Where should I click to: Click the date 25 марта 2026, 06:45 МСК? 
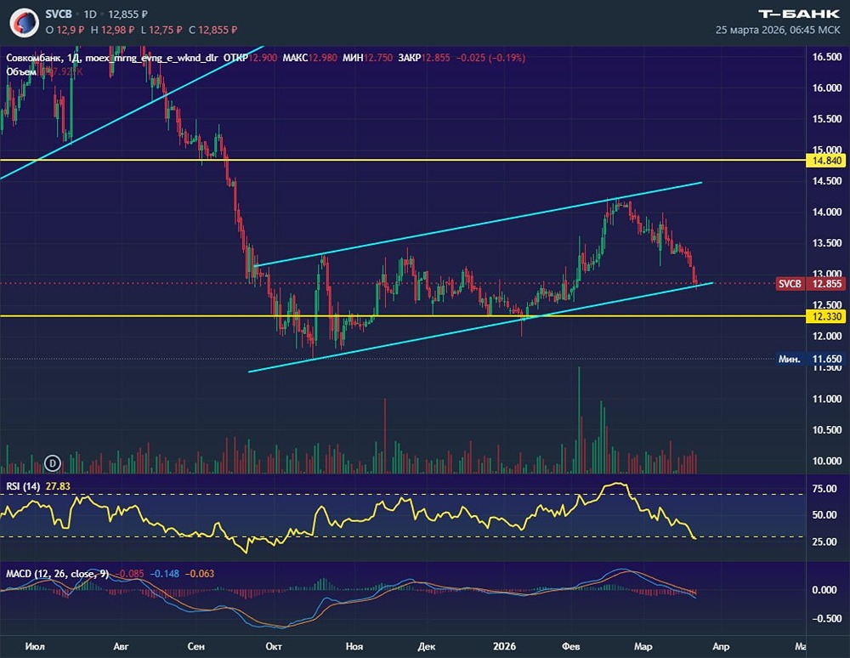tap(778, 30)
